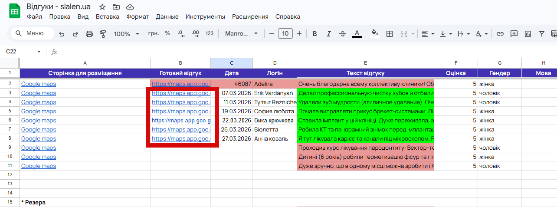Click the font size field showing 10
This screenshot has height=207, width=557.
(x=285, y=33)
